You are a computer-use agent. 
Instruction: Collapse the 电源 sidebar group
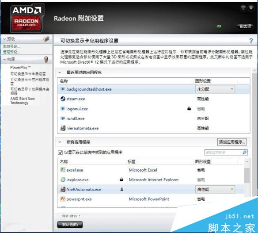[x=4, y=59]
